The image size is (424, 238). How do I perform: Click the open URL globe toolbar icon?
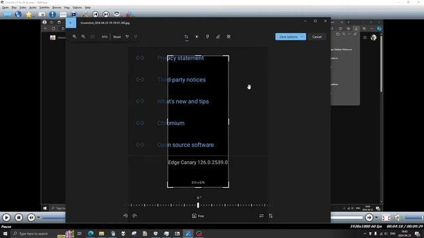pyautogui.click(x=18, y=15)
